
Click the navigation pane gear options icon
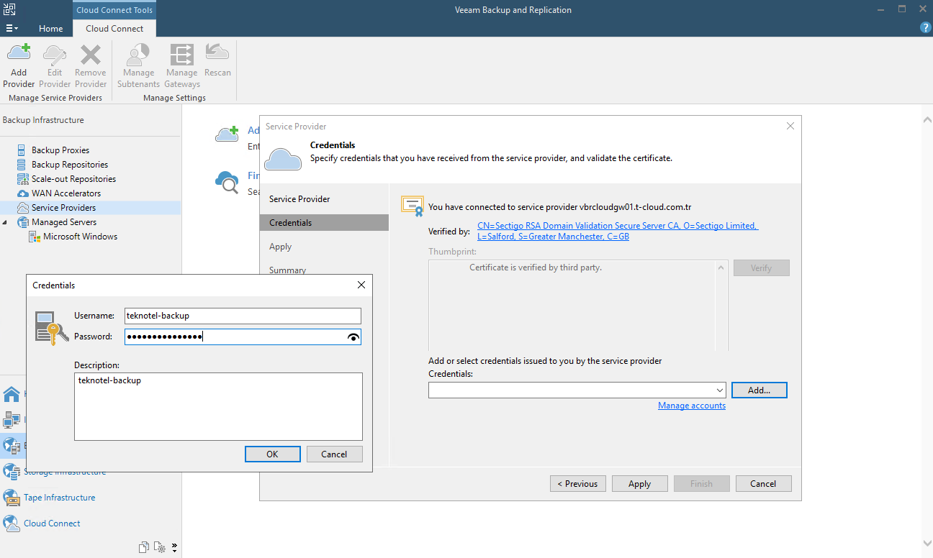click(x=161, y=547)
